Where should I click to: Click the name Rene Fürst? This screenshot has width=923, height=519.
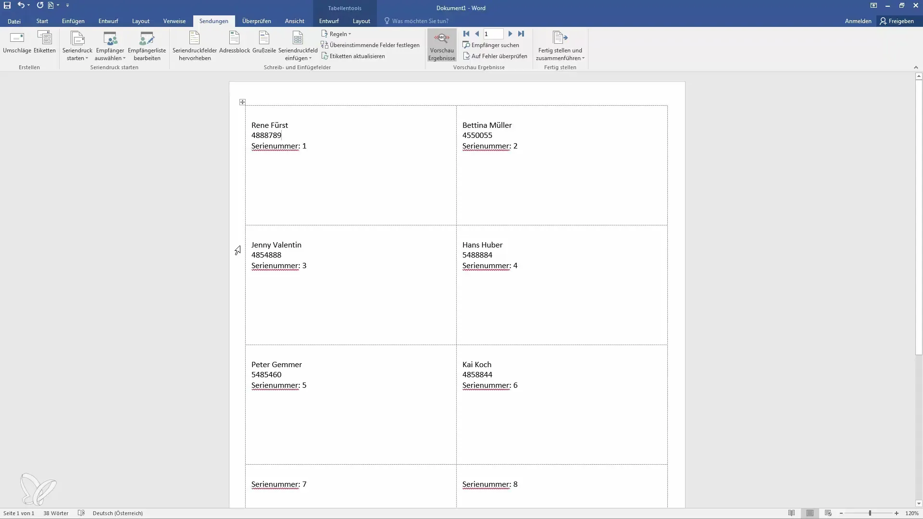270,125
